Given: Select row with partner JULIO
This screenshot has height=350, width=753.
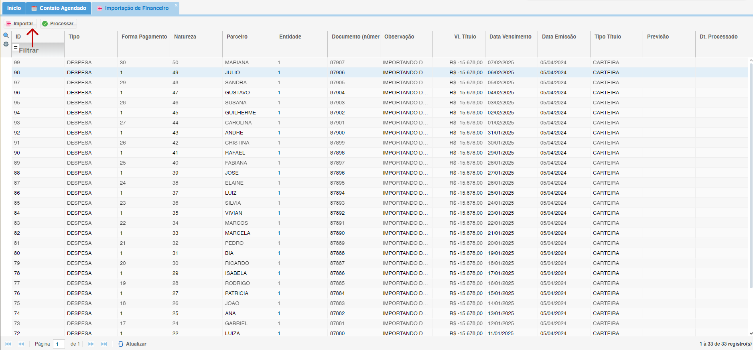Looking at the screenshot, I should [380, 72].
